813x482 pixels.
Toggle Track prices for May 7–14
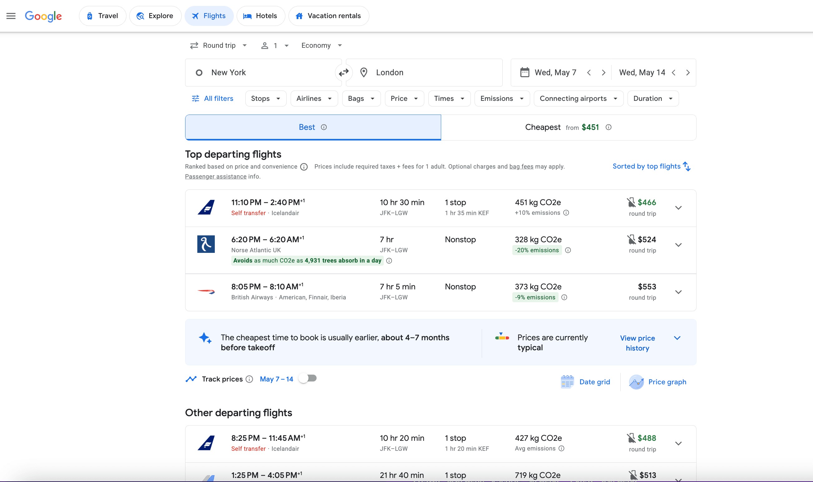click(x=308, y=378)
